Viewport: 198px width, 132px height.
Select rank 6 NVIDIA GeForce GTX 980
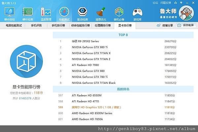pos(123,71)
